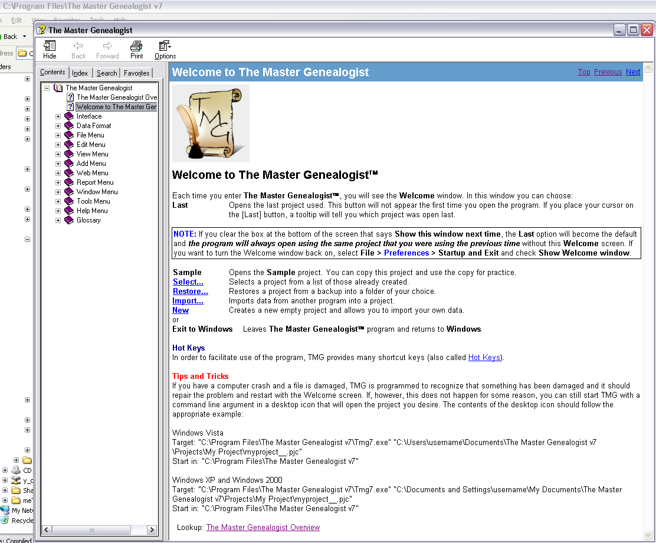Click the File Menu book icon

point(69,135)
